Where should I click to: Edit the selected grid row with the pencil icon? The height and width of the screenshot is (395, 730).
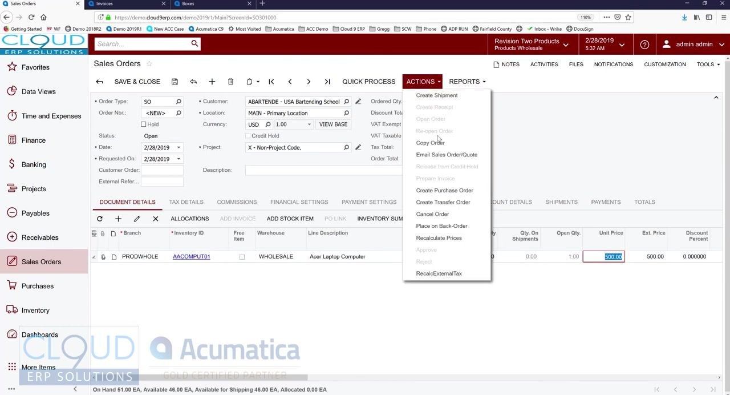[x=137, y=219]
